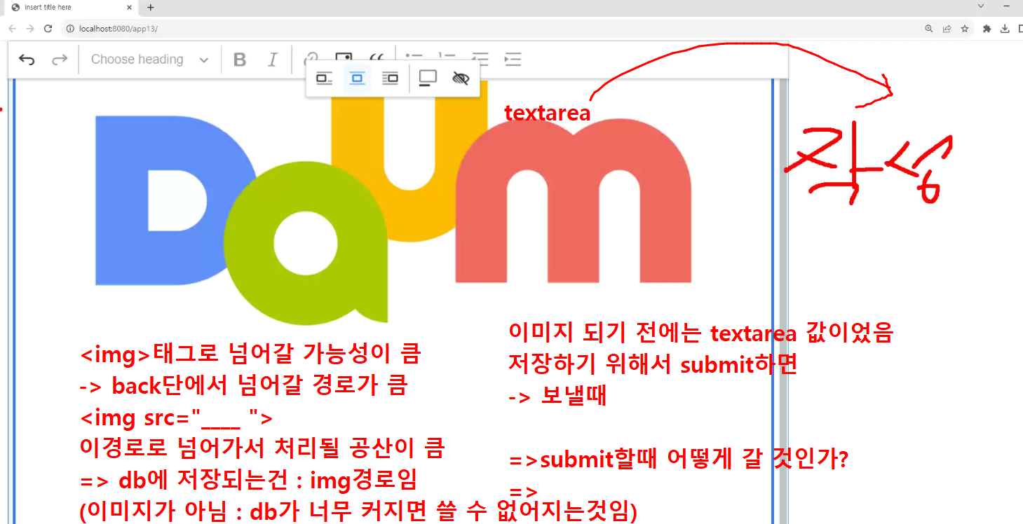Show browser downloads

1005,29
